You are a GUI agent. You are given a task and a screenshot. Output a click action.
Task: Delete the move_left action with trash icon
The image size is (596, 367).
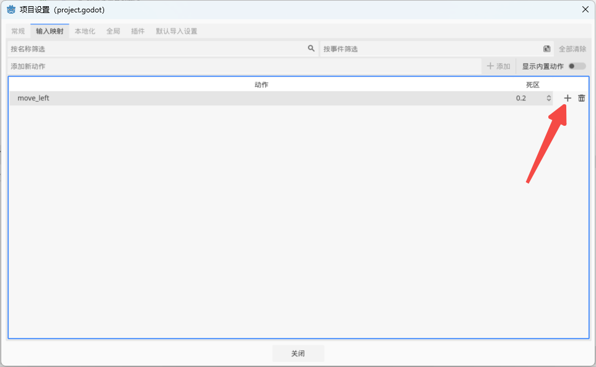(x=581, y=97)
